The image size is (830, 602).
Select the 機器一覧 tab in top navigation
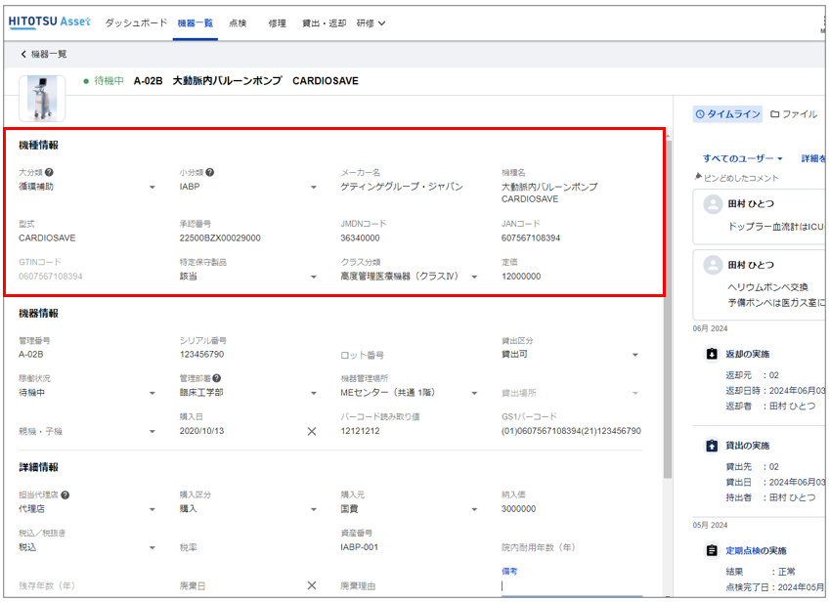[196, 22]
